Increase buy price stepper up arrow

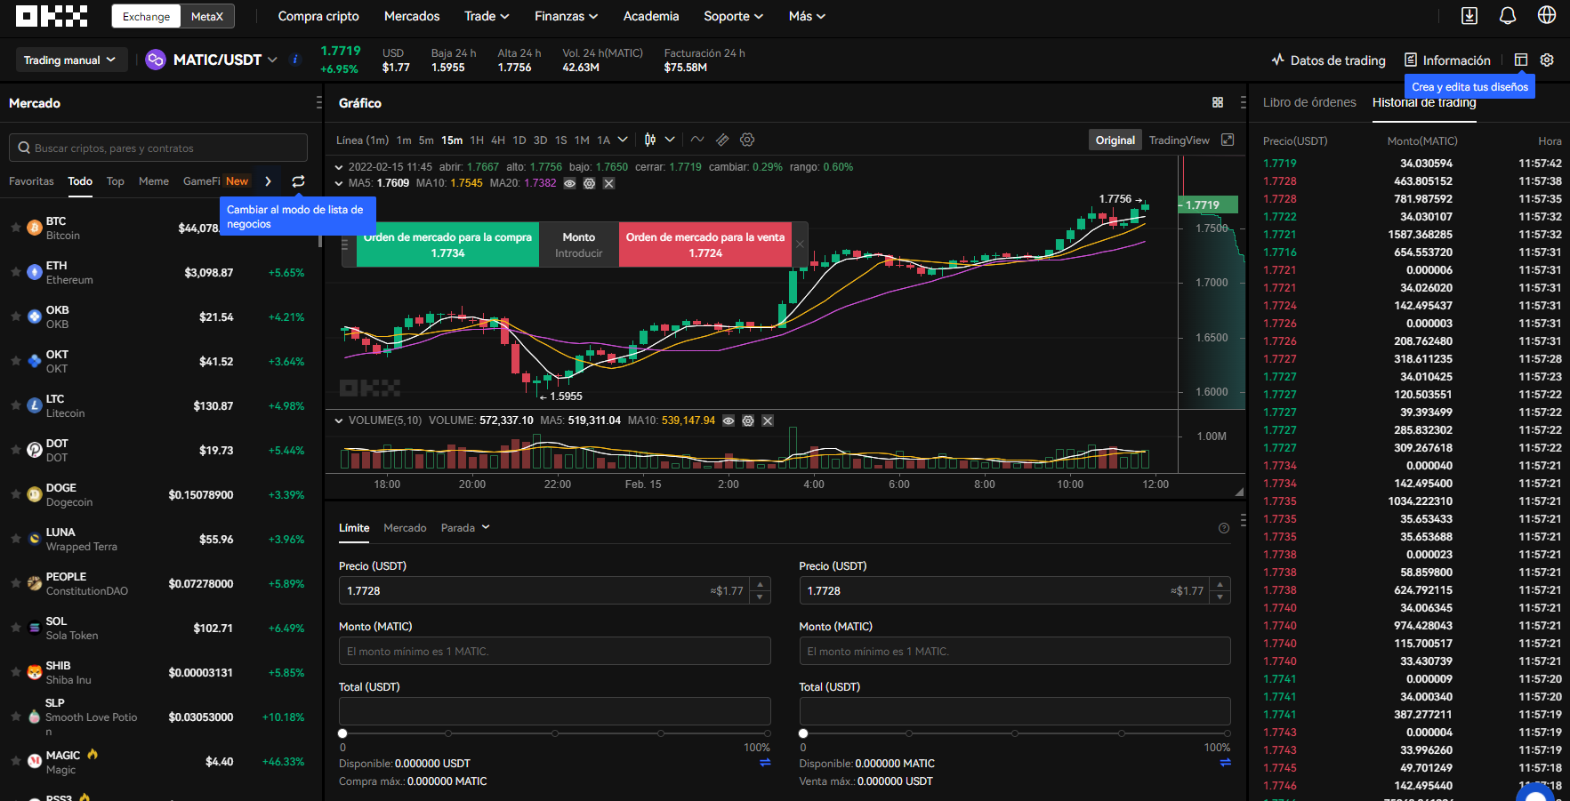pyautogui.click(x=760, y=584)
